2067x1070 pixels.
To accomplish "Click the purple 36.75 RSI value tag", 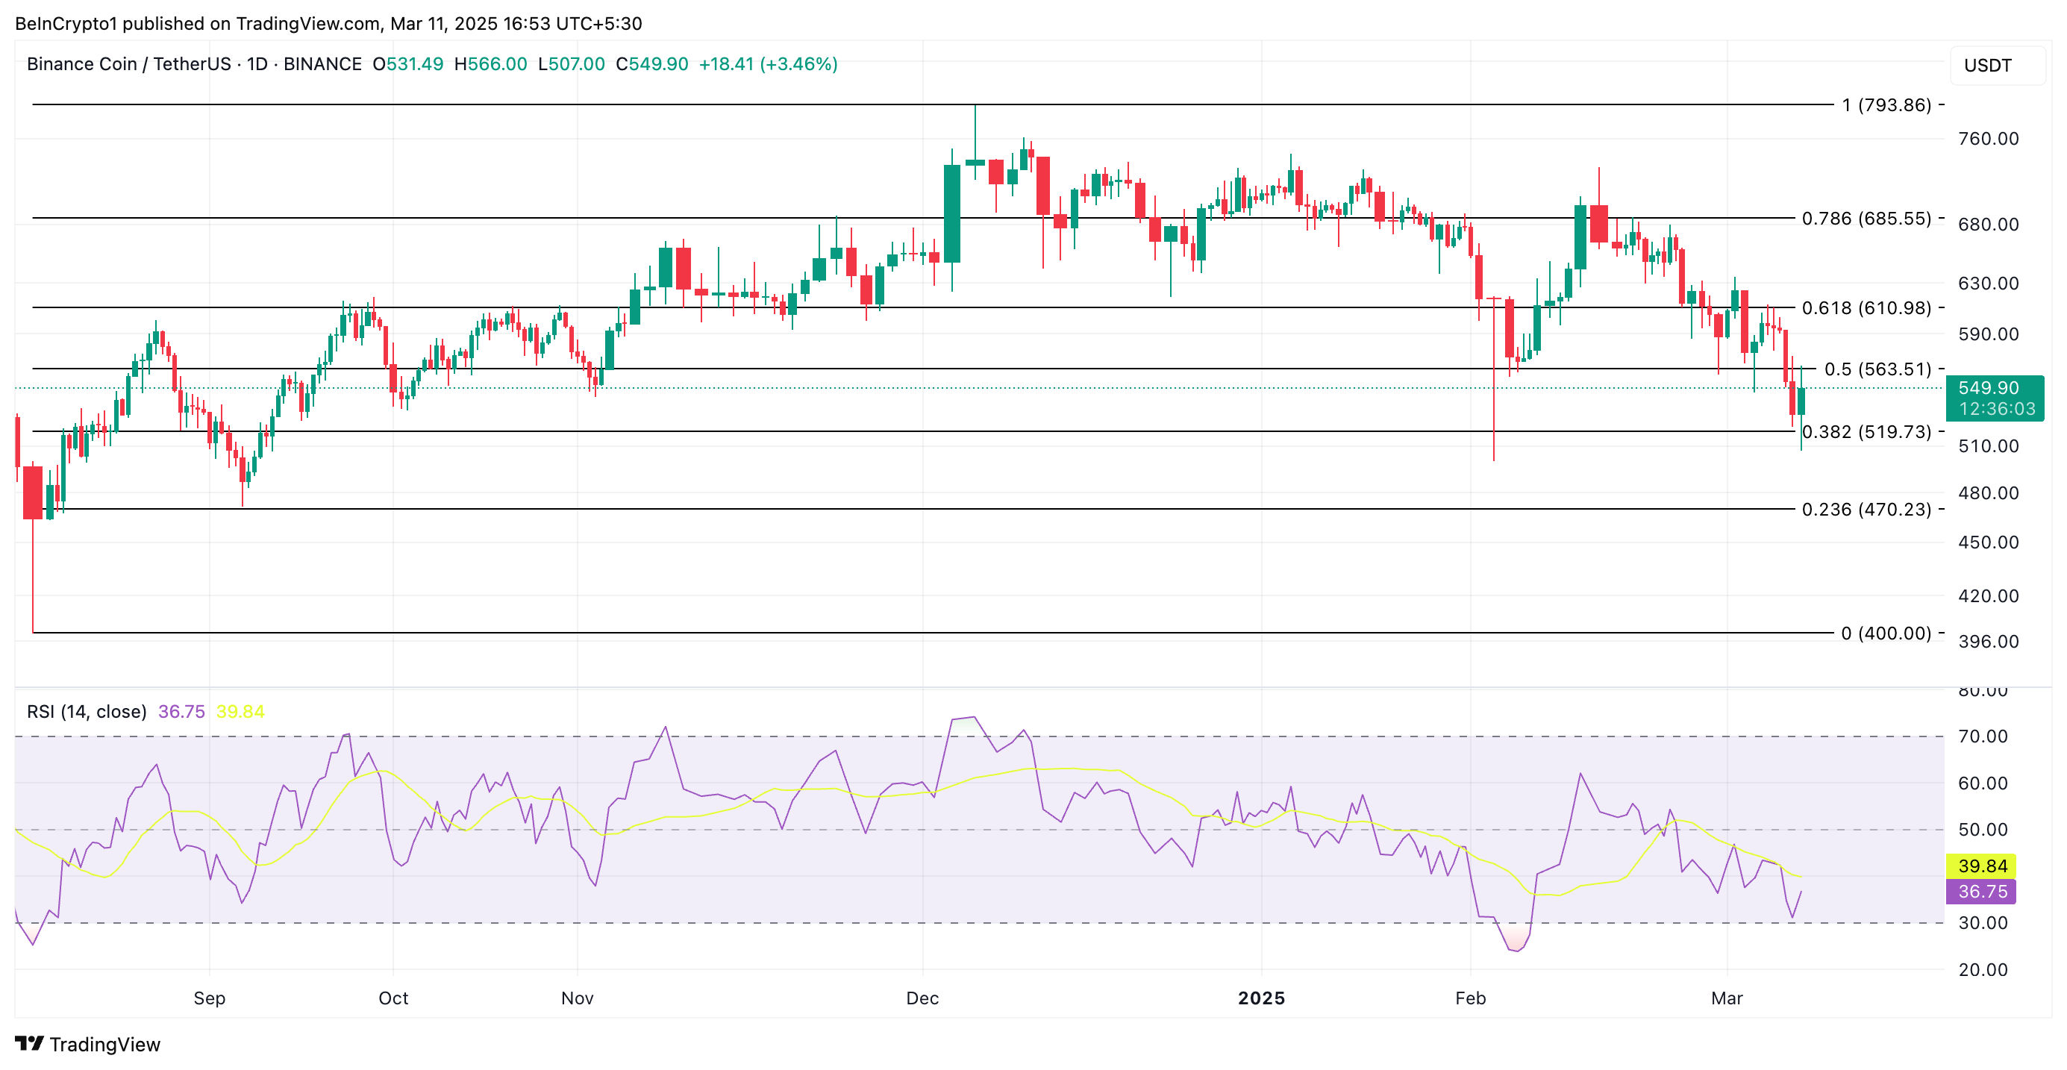I will [1981, 891].
